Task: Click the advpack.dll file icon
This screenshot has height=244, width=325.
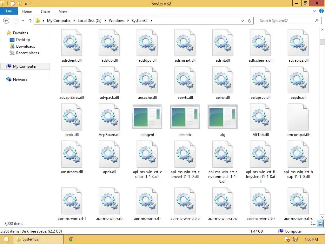Action: pos(109,80)
